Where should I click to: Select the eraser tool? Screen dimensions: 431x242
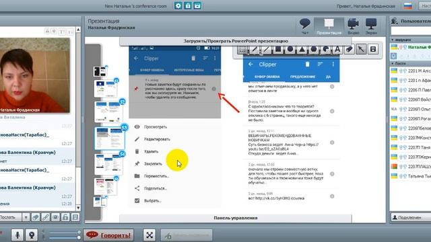click(x=349, y=49)
